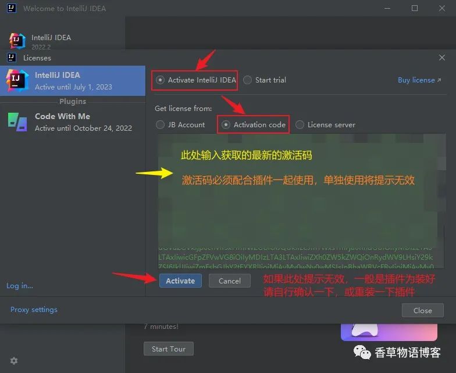
Task: Select IntelliJ IDEA entry in Licenses list
Action: [73, 81]
